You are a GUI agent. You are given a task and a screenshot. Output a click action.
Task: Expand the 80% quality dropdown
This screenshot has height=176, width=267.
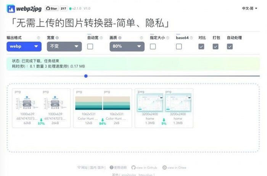pyautogui.click(x=127, y=46)
